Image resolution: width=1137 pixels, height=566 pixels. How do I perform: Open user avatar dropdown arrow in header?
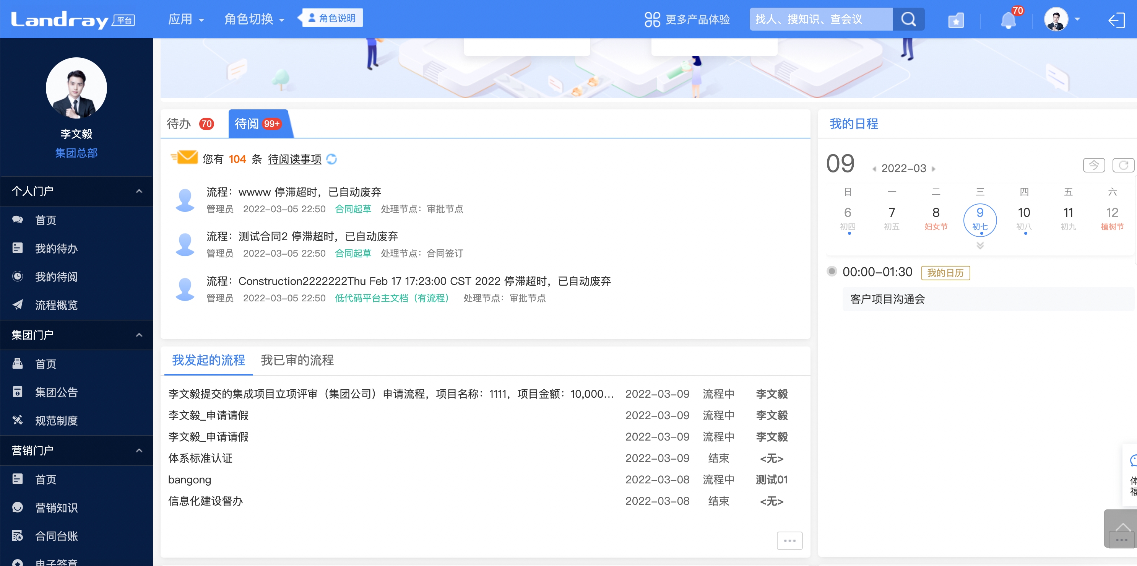click(x=1077, y=20)
